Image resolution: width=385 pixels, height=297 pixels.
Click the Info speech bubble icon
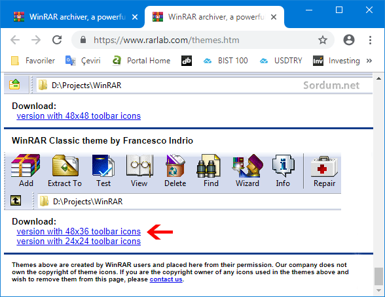coord(283,166)
